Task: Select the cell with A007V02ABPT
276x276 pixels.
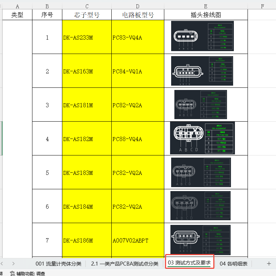Action: click(138, 240)
